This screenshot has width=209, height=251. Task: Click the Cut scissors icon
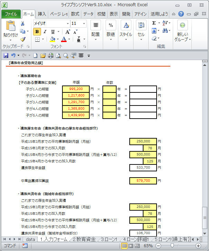pos(22,23)
